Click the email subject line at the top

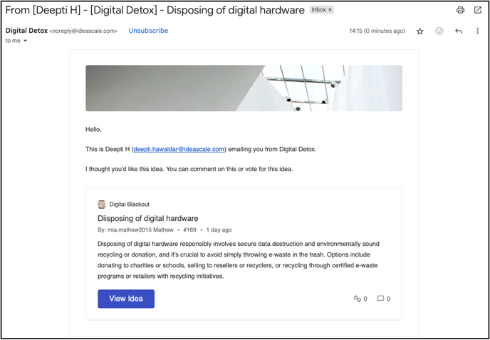point(155,10)
